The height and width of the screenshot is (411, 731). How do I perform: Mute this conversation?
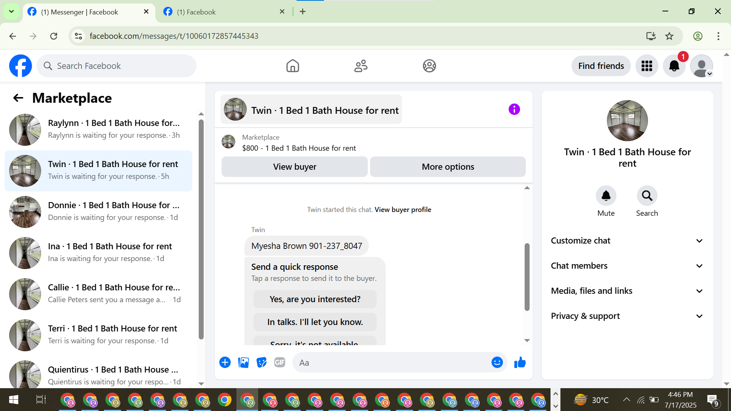click(606, 196)
